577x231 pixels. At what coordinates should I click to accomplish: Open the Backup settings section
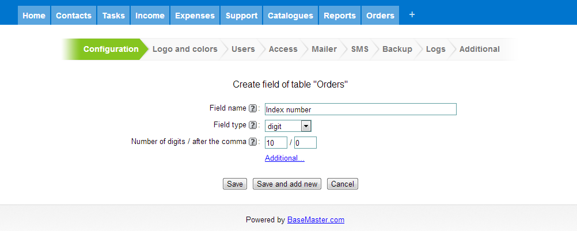point(397,49)
